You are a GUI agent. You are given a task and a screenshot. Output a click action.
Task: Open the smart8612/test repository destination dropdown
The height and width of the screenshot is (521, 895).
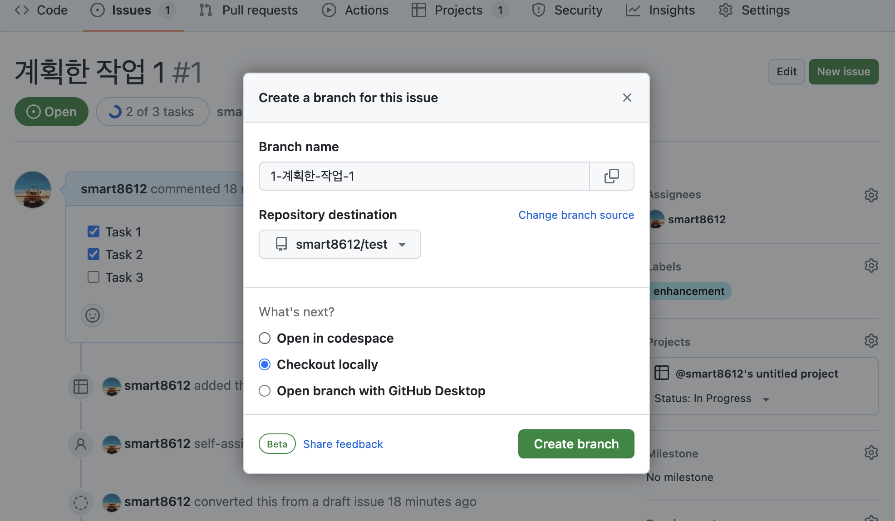point(339,244)
